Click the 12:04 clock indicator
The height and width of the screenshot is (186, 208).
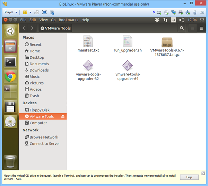point(192,20)
